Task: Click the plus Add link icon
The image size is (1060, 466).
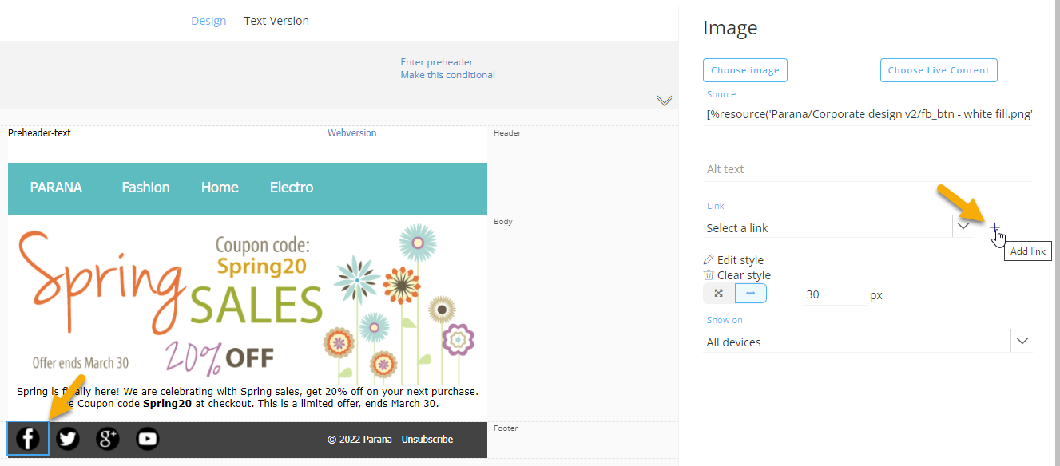Action: [x=994, y=228]
